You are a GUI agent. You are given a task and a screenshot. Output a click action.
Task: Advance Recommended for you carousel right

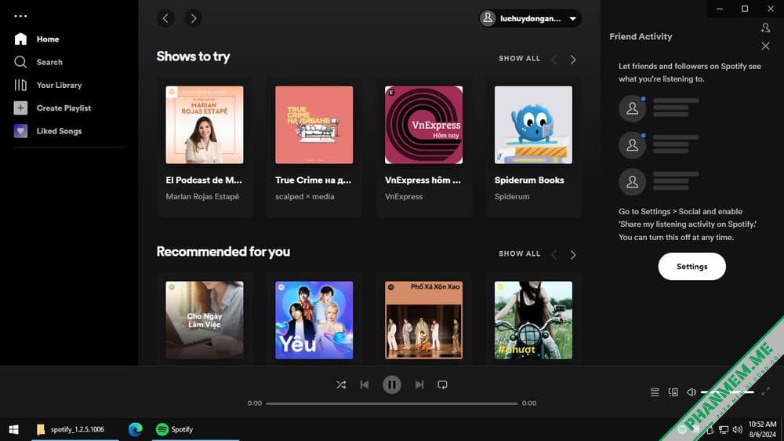point(573,255)
